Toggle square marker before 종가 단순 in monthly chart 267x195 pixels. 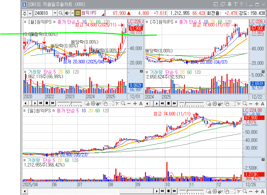[x=54, y=22]
